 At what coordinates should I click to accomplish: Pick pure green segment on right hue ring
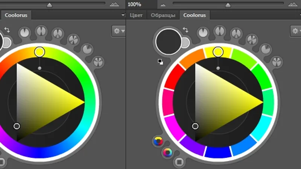pos(261,77)
